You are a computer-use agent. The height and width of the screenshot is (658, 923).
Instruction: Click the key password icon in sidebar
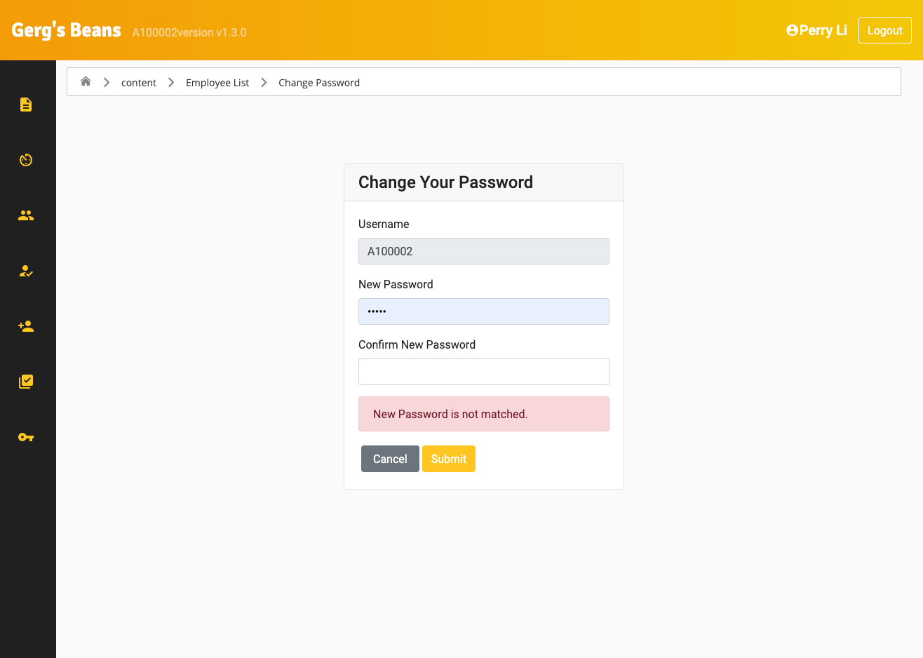tap(26, 437)
